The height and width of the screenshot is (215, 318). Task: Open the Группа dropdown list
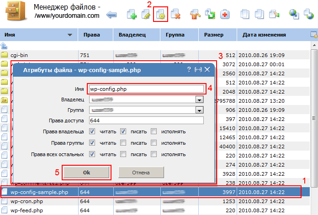point(199,110)
